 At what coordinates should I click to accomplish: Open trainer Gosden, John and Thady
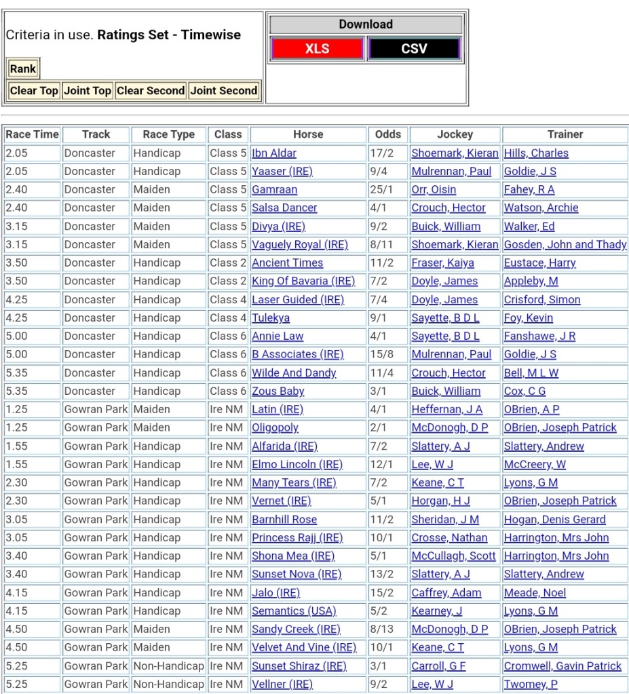pyautogui.click(x=565, y=245)
